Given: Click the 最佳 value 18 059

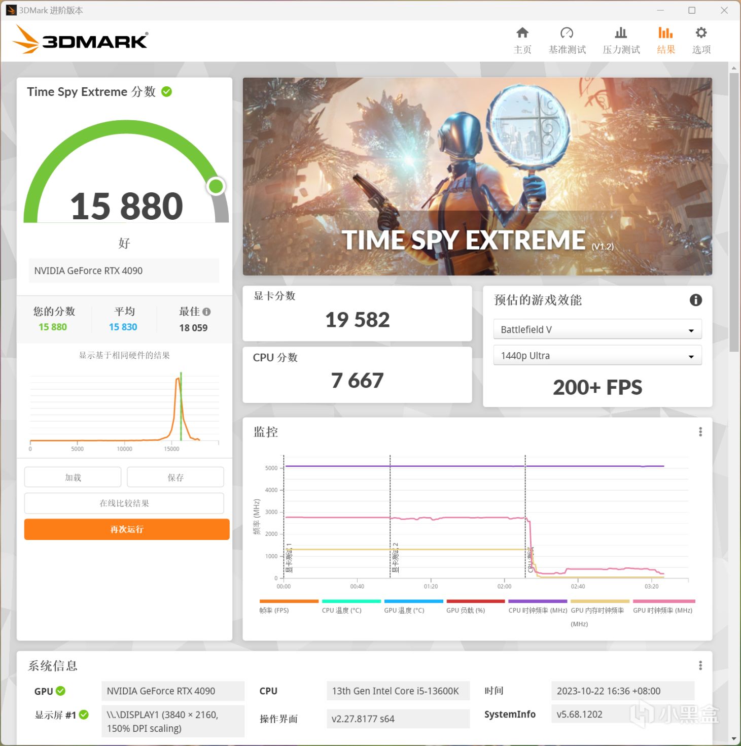Looking at the screenshot, I should pos(193,328).
